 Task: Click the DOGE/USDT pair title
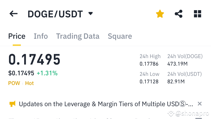(55, 14)
